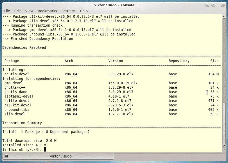Click the '471 k' size value
Screen dimensions: 228x163
(x=213, y=101)
